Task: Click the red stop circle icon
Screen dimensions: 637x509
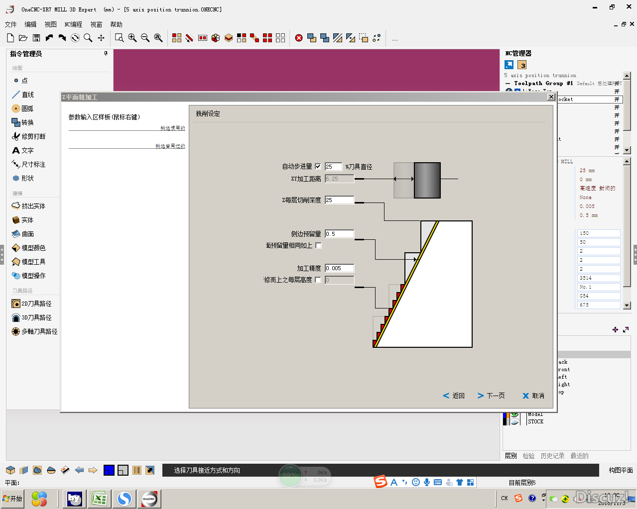Action: [x=299, y=38]
